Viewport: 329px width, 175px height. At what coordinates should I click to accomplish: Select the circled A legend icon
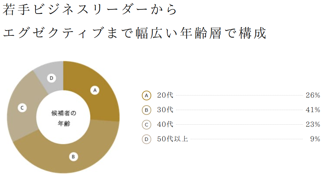point(146,95)
